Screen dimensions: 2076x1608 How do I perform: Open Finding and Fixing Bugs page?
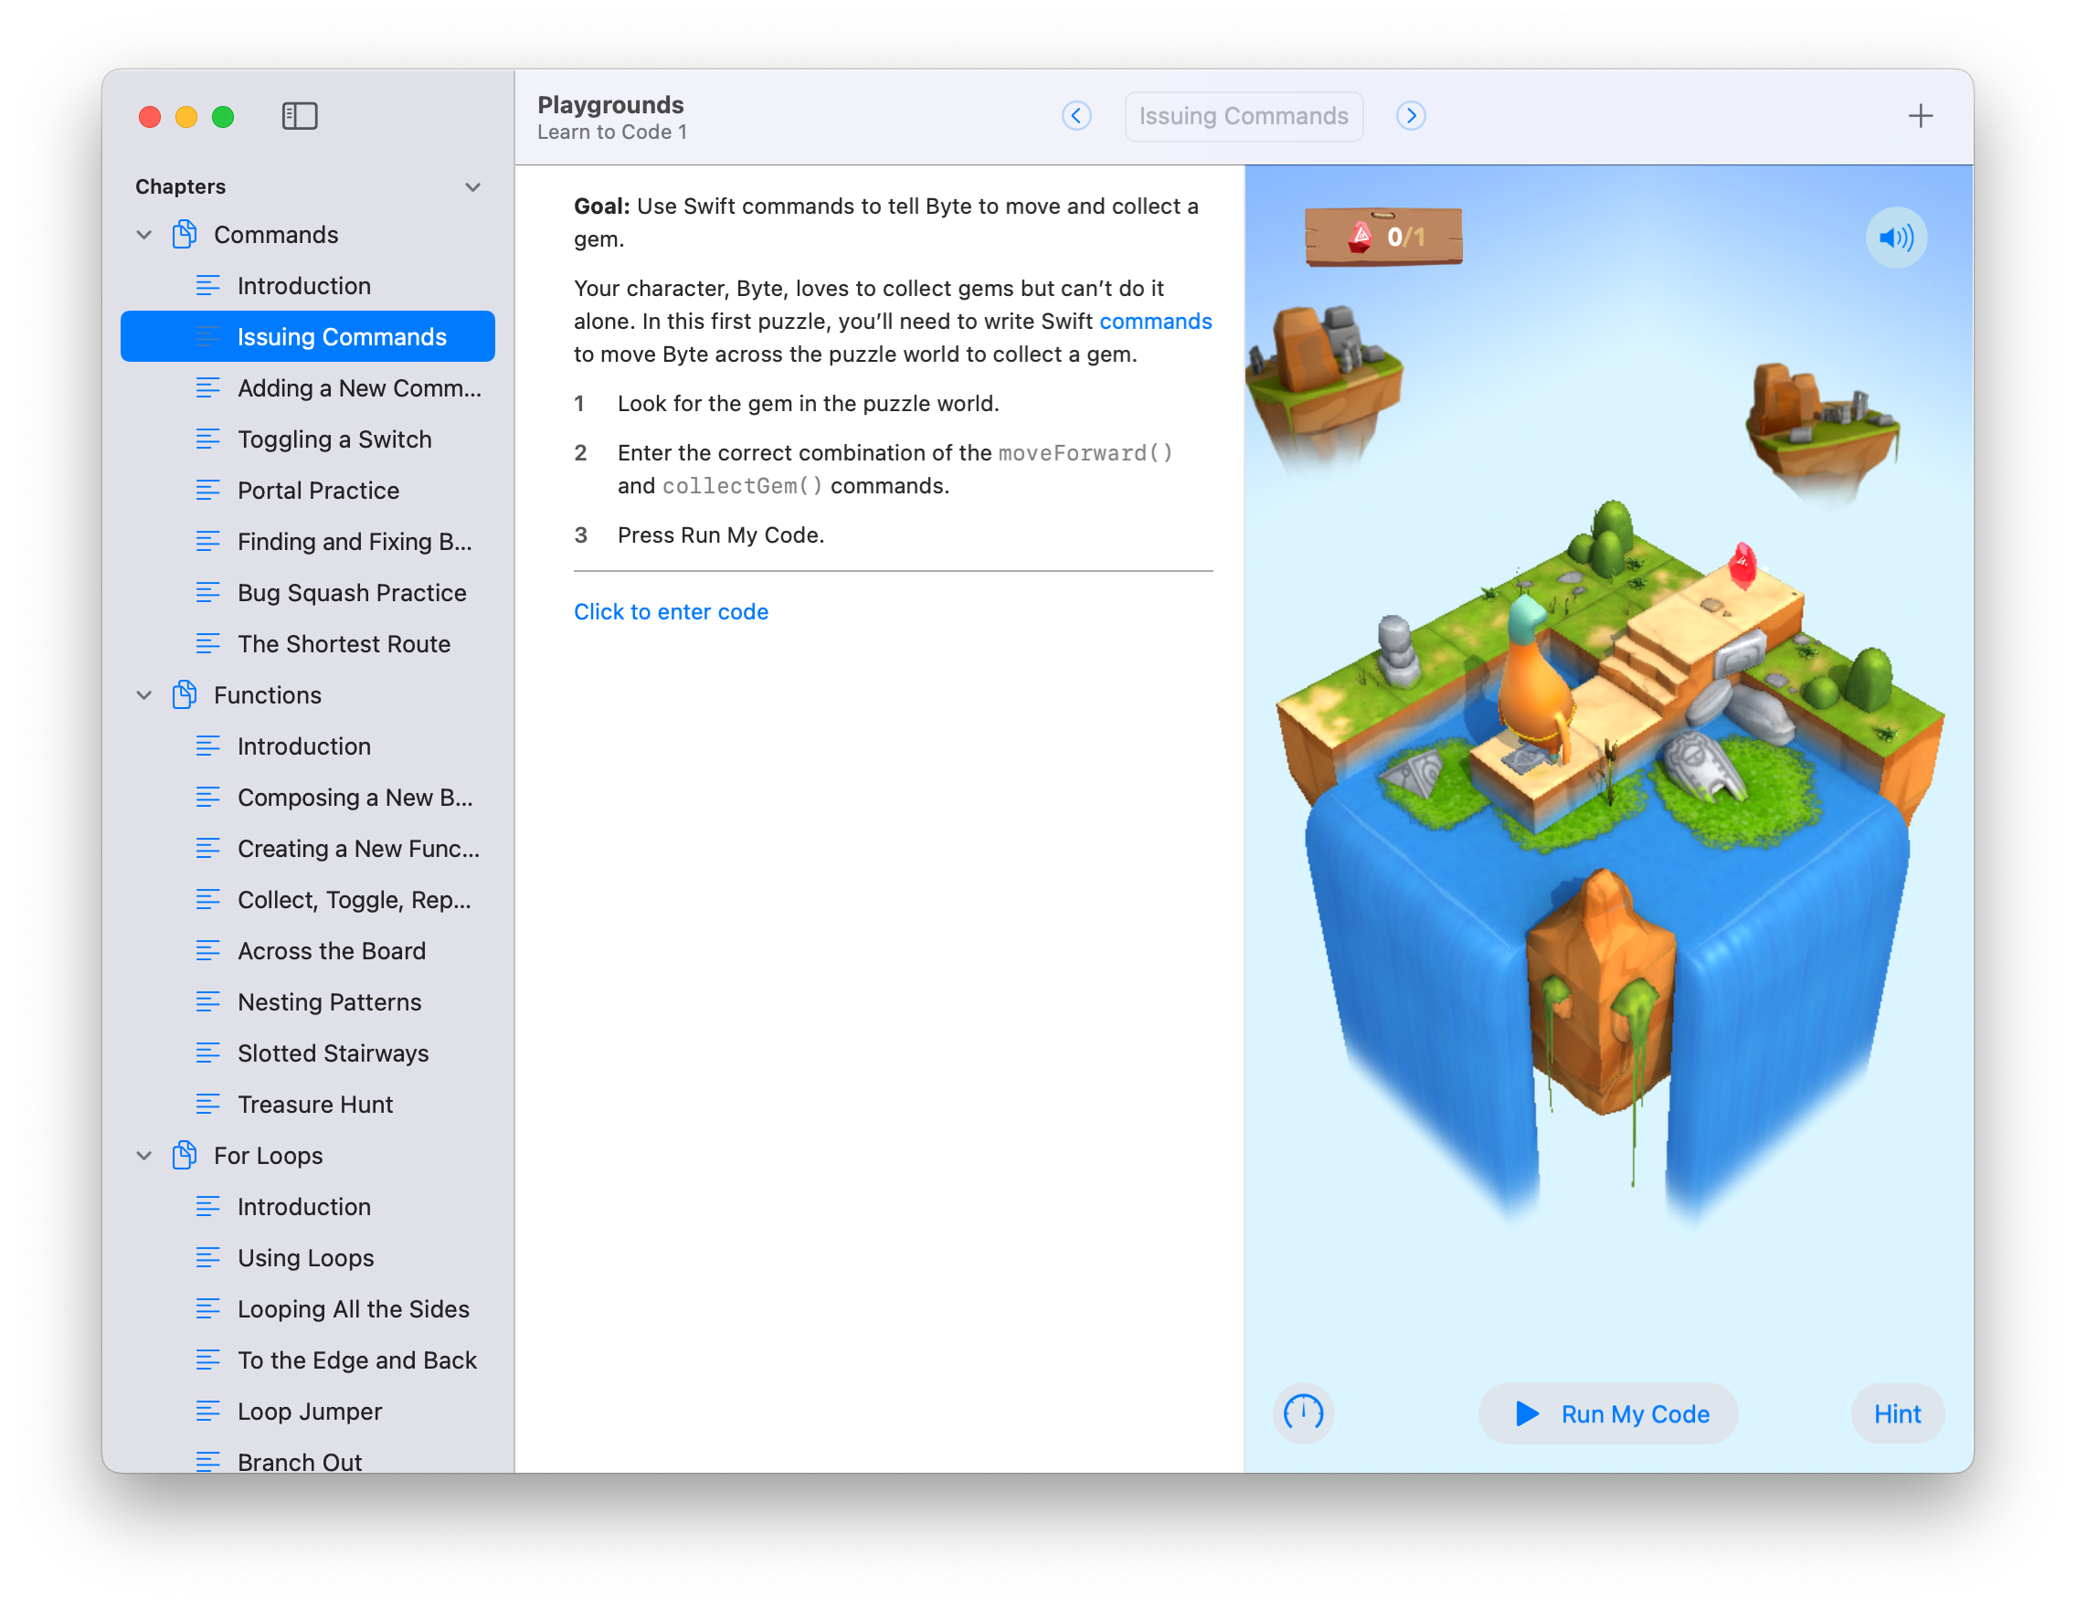point(308,541)
